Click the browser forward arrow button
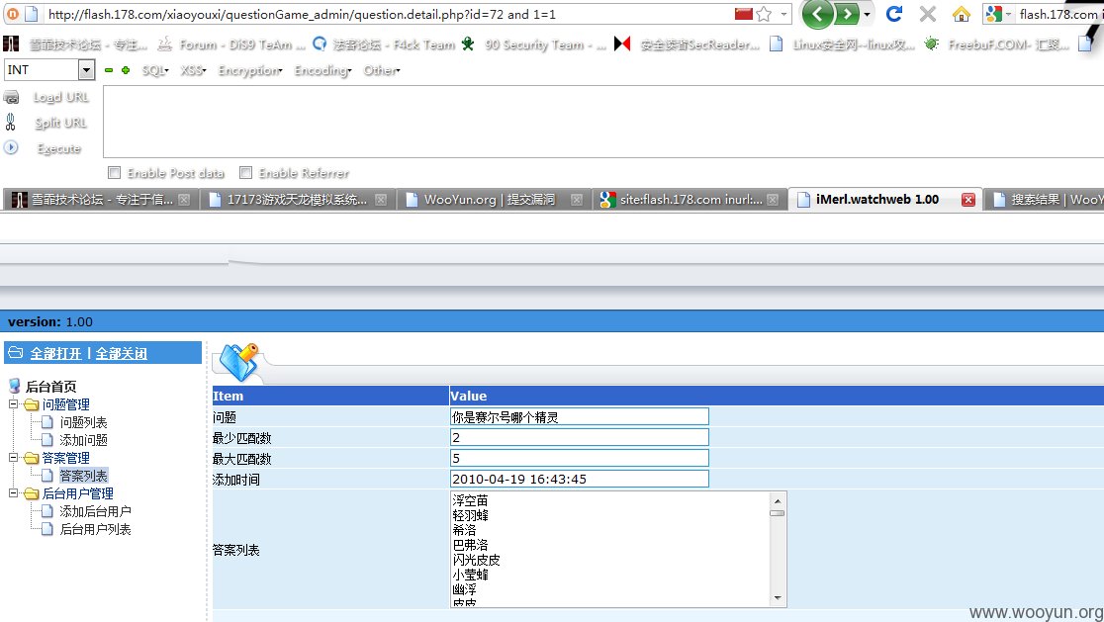The height and width of the screenshot is (622, 1104). coord(848,14)
